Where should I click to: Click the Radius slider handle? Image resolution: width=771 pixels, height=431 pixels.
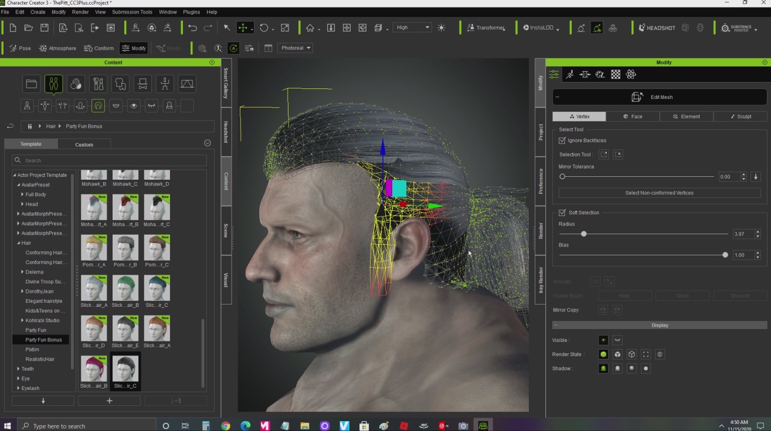point(583,234)
